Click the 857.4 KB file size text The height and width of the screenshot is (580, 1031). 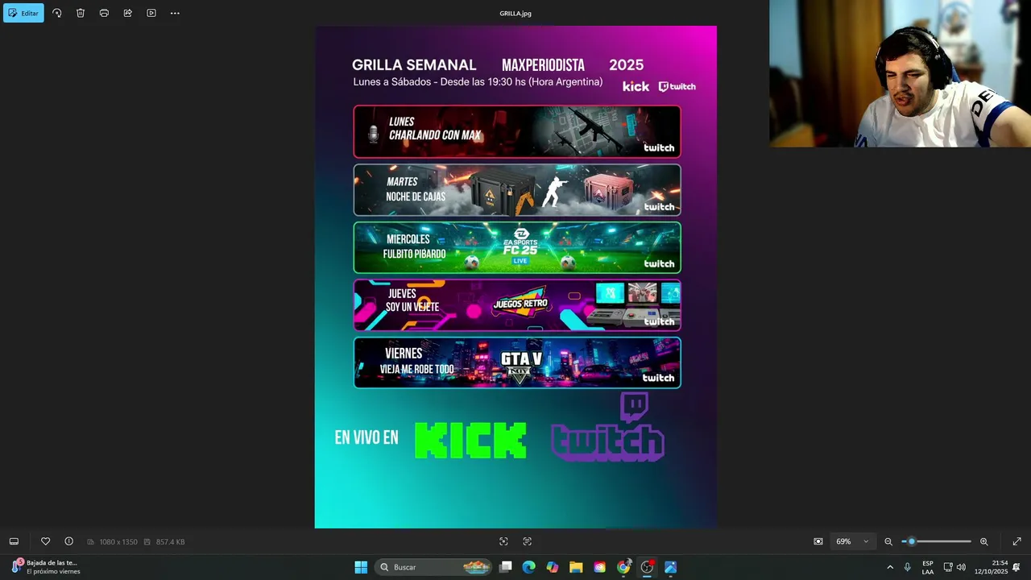[x=170, y=542]
